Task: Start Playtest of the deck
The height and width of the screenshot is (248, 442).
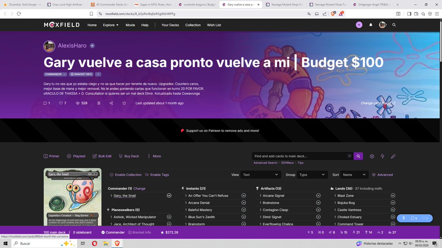Action: (x=76, y=156)
